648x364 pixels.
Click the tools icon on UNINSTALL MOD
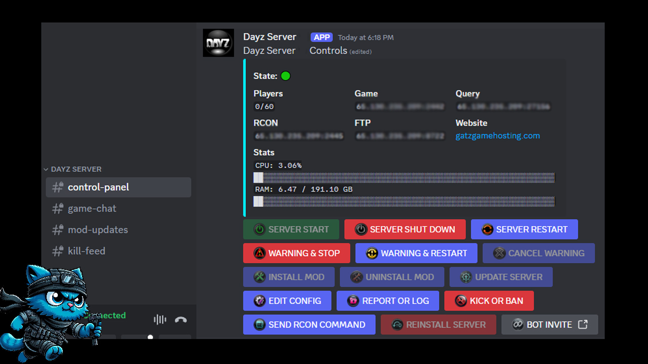coord(356,277)
